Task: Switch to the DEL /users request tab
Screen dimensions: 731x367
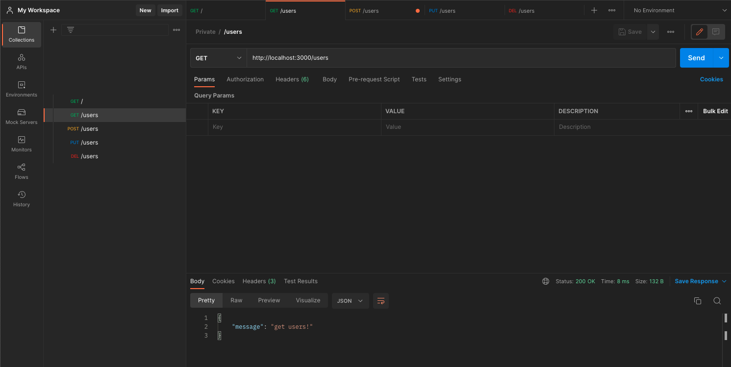Action: (x=544, y=10)
